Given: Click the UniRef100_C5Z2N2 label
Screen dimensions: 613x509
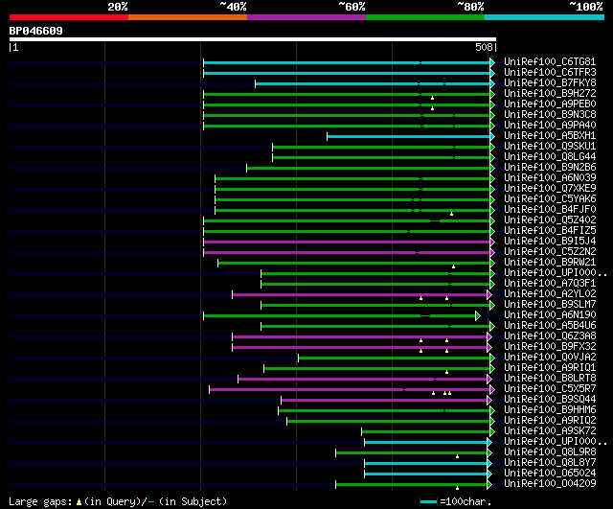Looking at the screenshot, I should (550, 252).
